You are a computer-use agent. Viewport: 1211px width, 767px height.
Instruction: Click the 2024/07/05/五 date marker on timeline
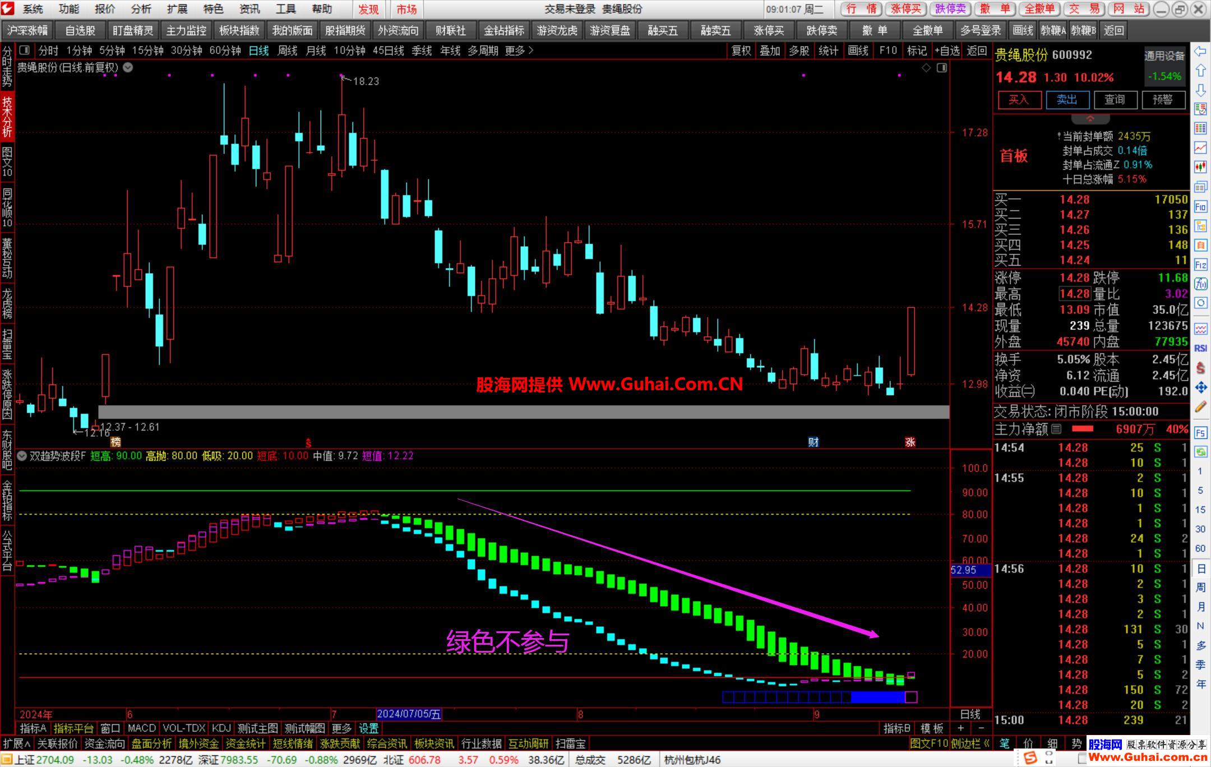[x=409, y=714]
